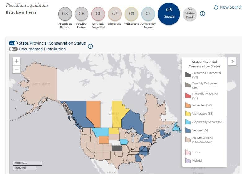Click the GX Presumed Extinct rank circle

click(x=65, y=14)
